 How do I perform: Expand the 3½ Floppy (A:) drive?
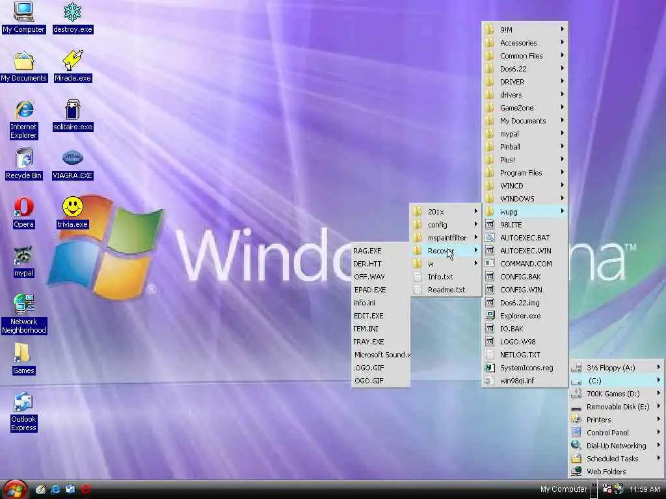(x=617, y=368)
